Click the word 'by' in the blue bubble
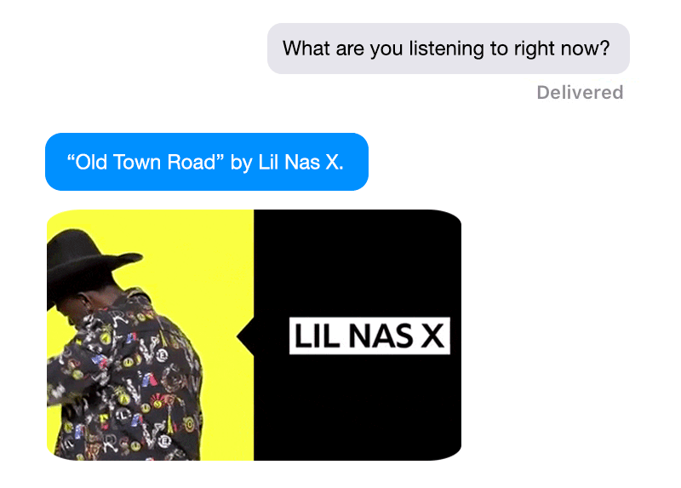The height and width of the screenshot is (488, 681). (241, 164)
